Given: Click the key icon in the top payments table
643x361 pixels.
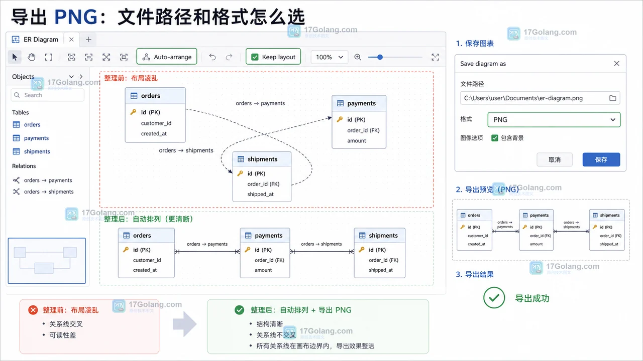Looking at the screenshot, I should [x=340, y=120].
